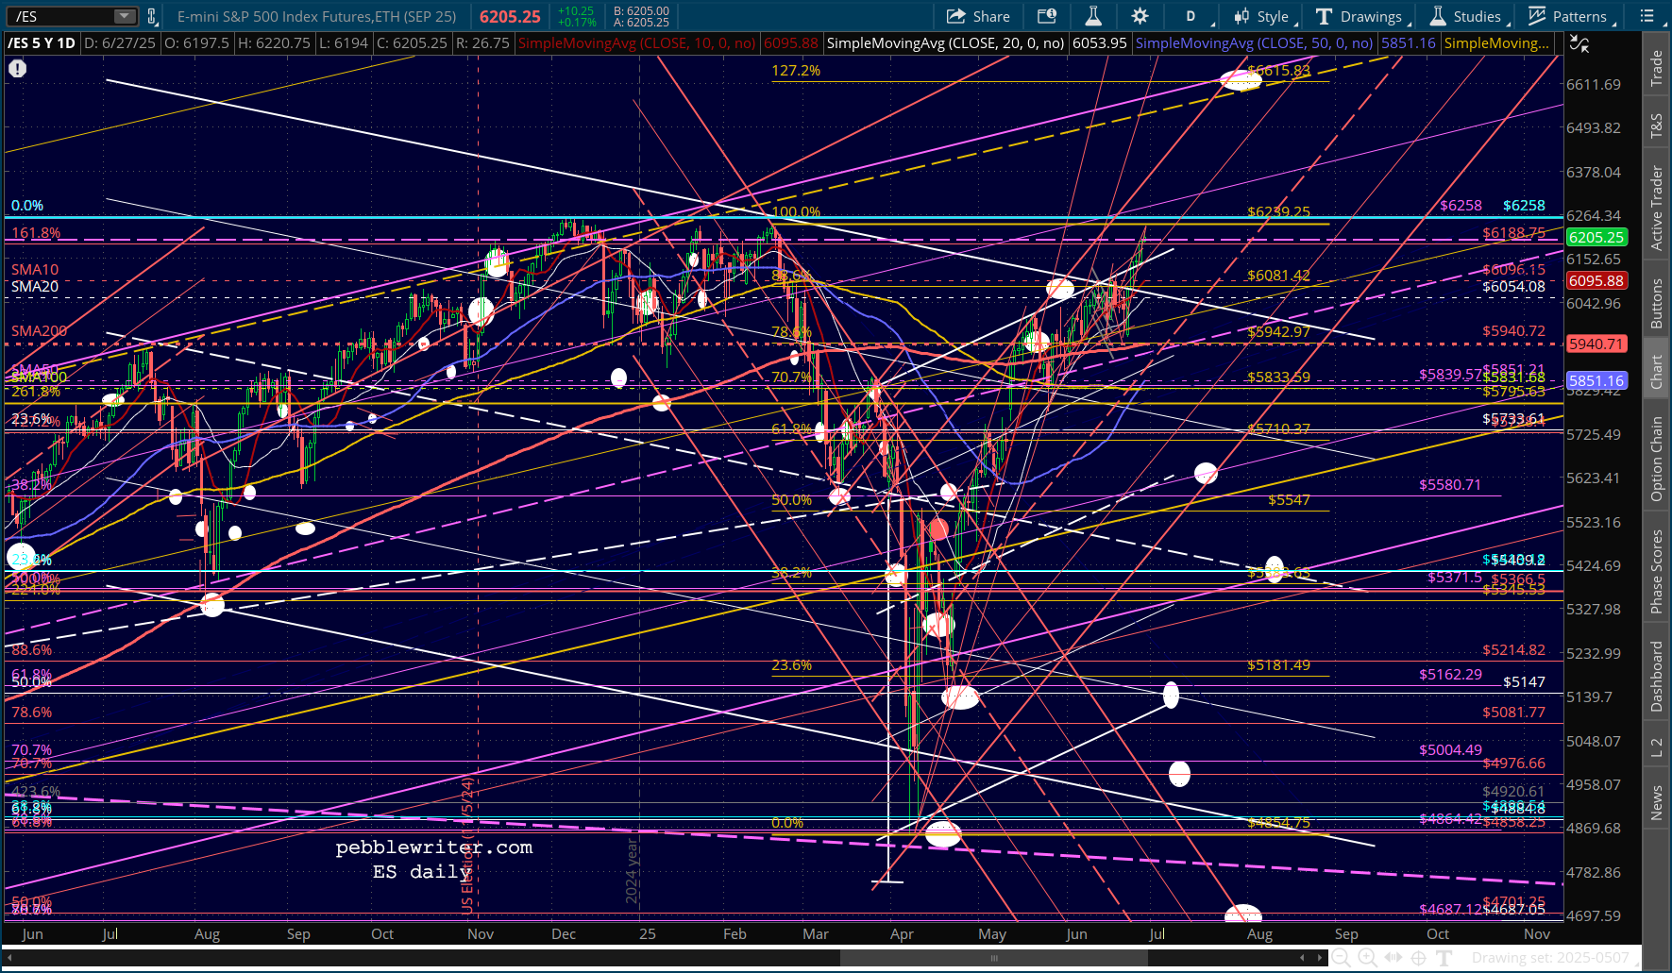Click the 6611.69 price axis label
The image size is (1672, 973).
point(1594,85)
